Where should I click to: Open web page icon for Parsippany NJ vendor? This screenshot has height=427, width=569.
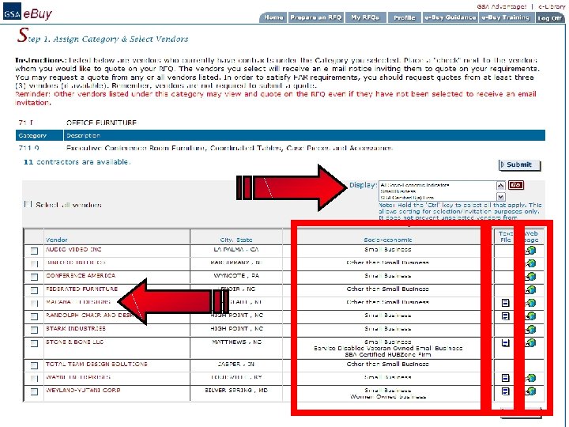click(530, 263)
